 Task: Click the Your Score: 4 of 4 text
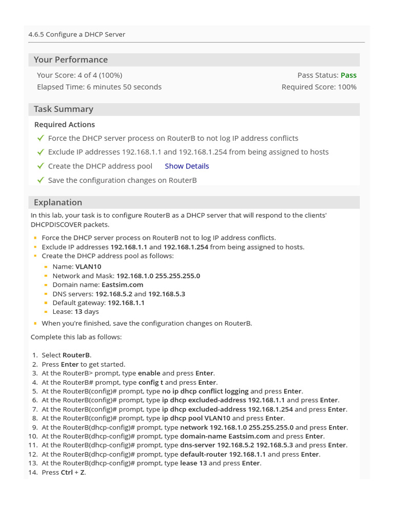pyautogui.click(x=80, y=75)
